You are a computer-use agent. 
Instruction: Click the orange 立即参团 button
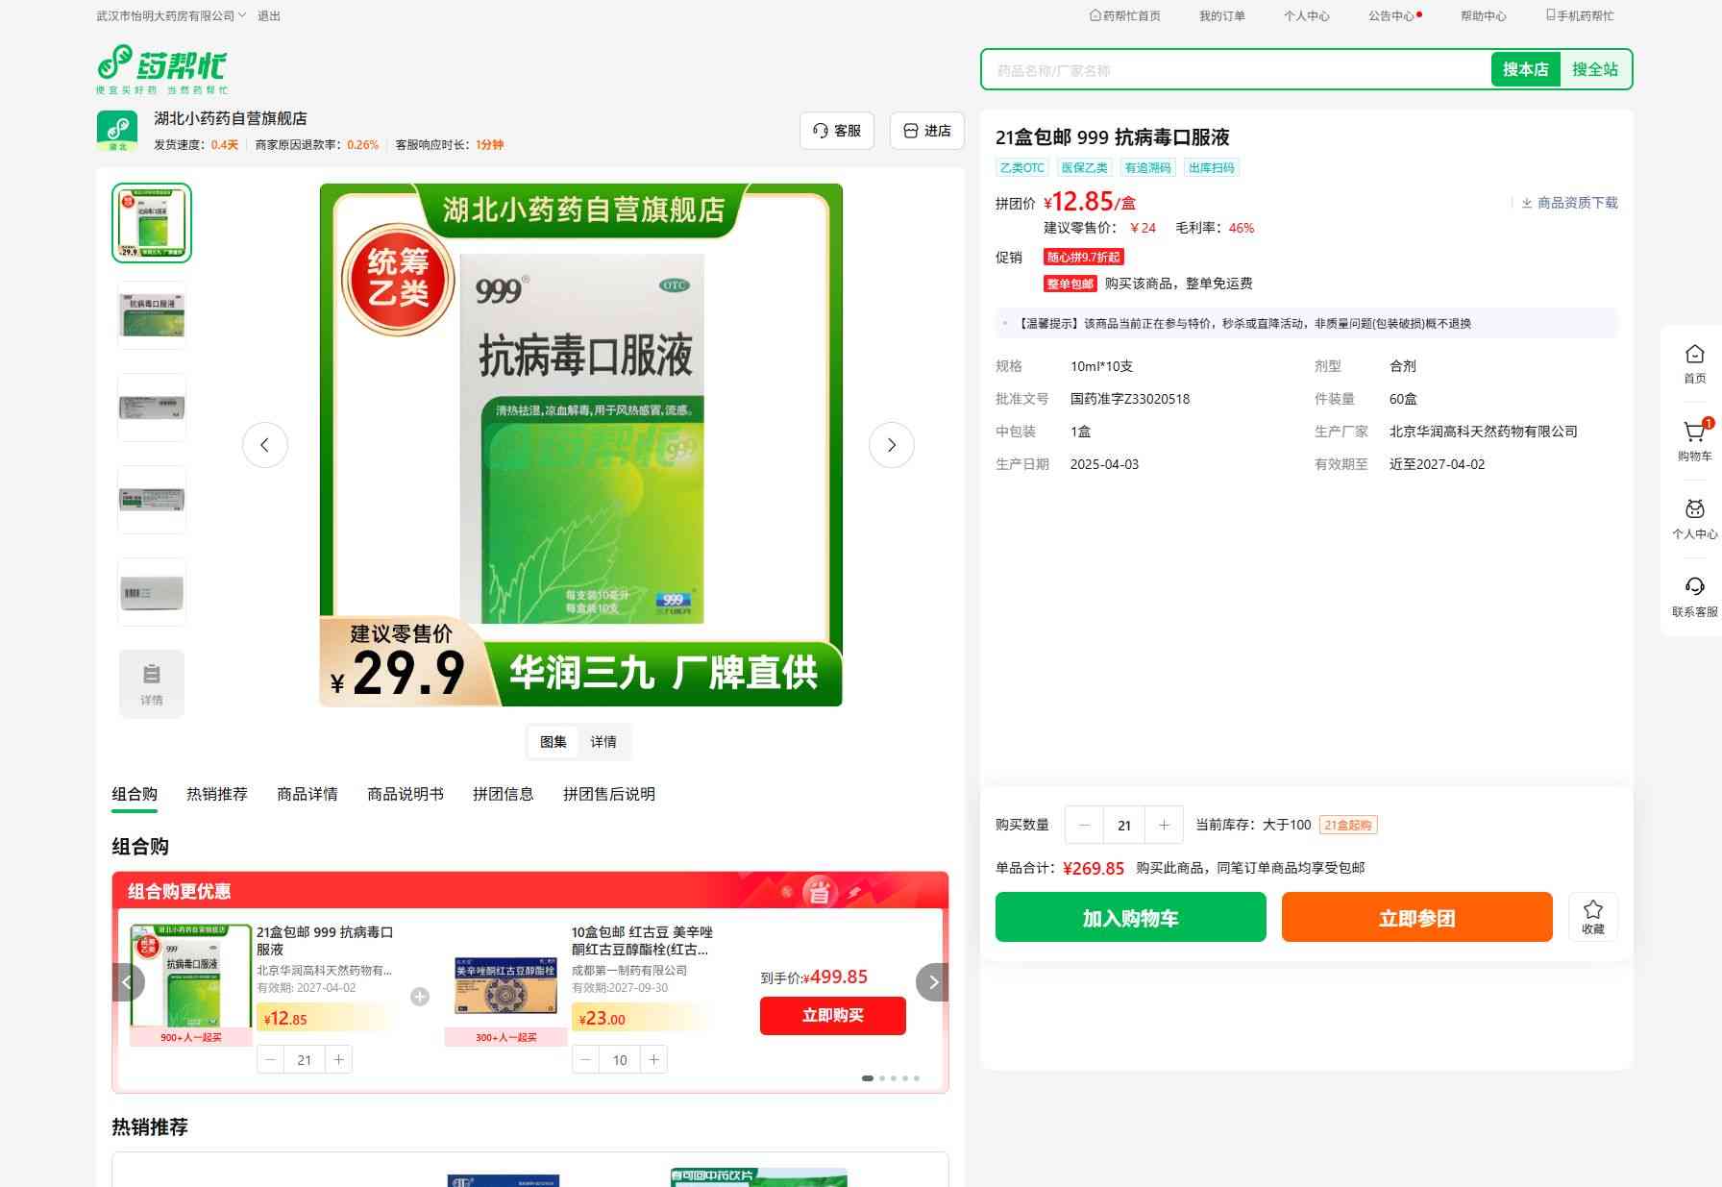(x=1416, y=918)
